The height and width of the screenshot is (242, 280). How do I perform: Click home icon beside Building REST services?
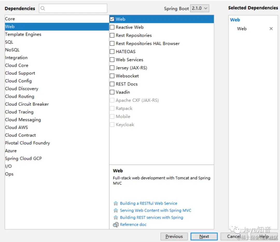pyautogui.click(x=116, y=217)
